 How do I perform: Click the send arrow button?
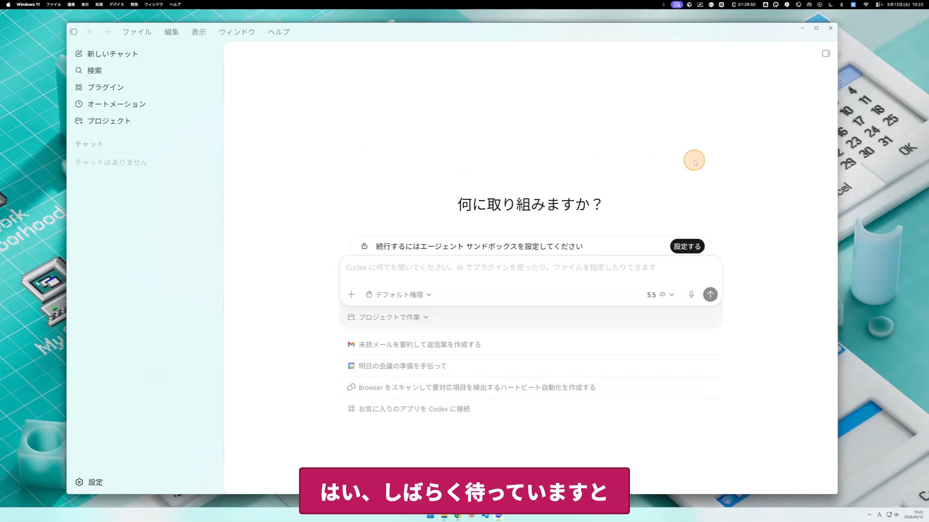(710, 294)
